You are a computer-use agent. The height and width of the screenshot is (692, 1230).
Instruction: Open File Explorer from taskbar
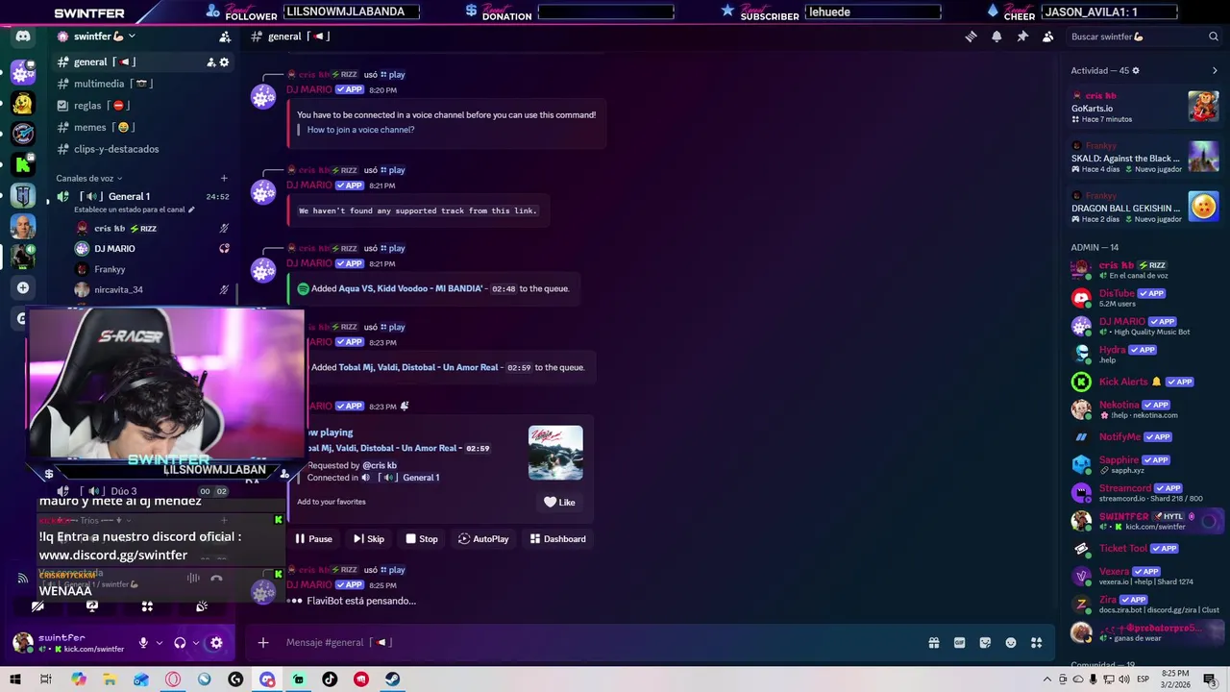110,680
